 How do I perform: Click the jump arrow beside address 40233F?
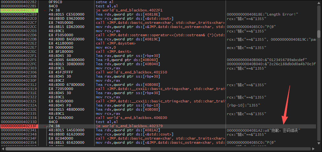point(45,126)
